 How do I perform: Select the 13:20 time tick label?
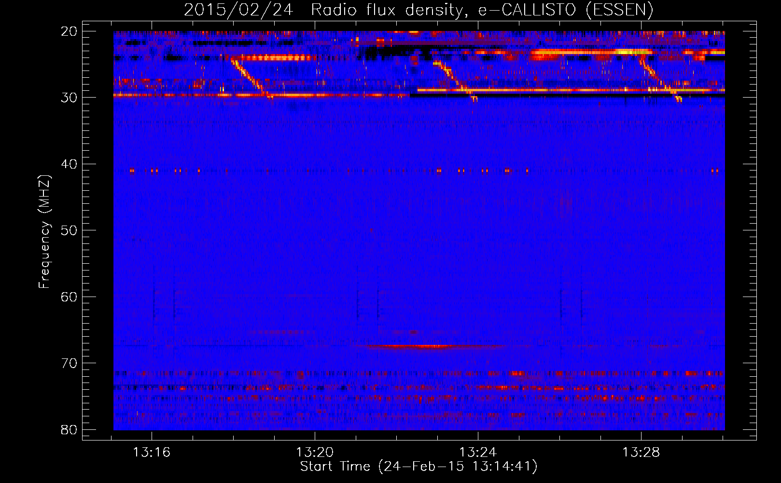[315, 453]
